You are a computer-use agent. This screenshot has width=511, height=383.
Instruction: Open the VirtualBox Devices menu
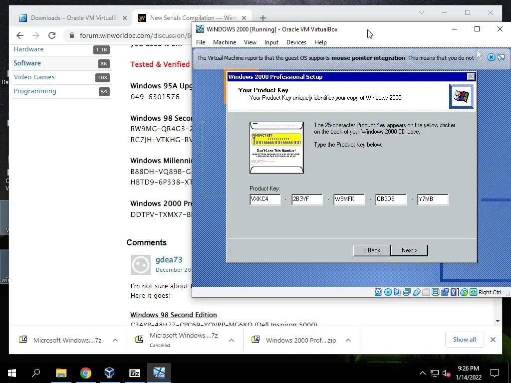(296, 42)
